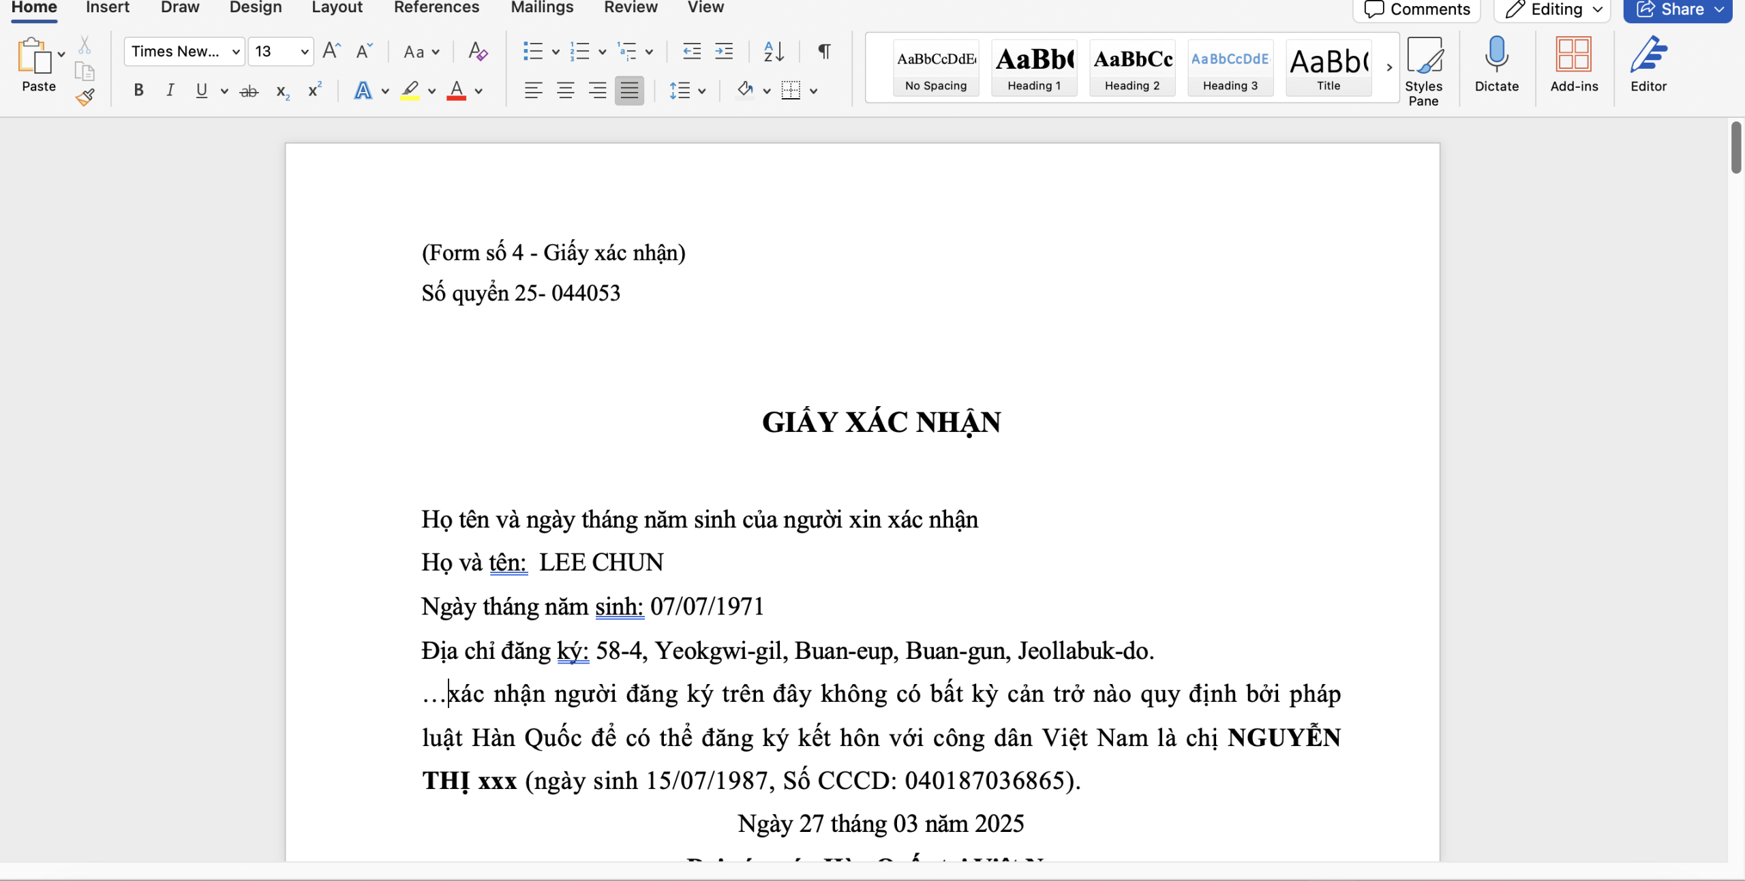Switch to the References tab
The image size is (1745, 881).
tap(436, 8)
